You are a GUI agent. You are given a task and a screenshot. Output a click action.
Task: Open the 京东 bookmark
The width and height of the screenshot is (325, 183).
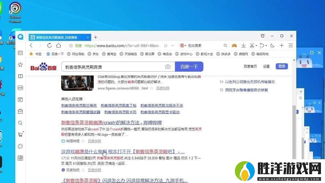93,54
